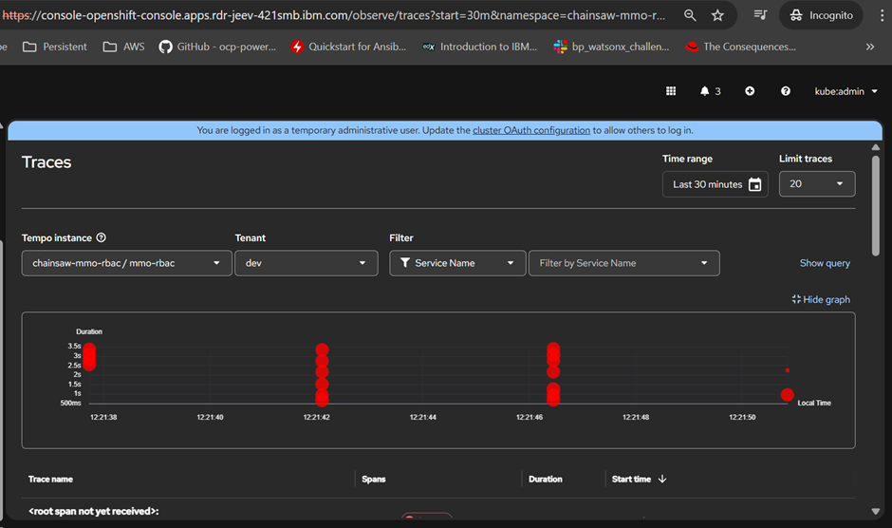Click the Tempo instance help icon
This screenshot has height=528, width=892.
pos(102,238)
